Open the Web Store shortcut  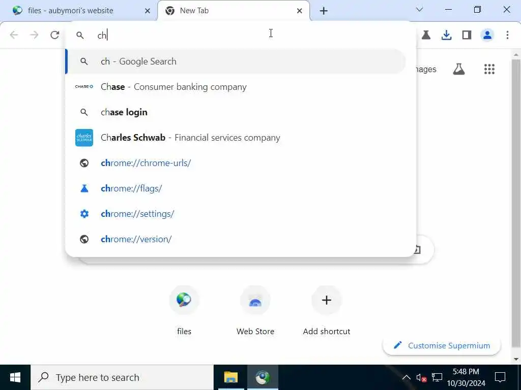coord(255,311)
